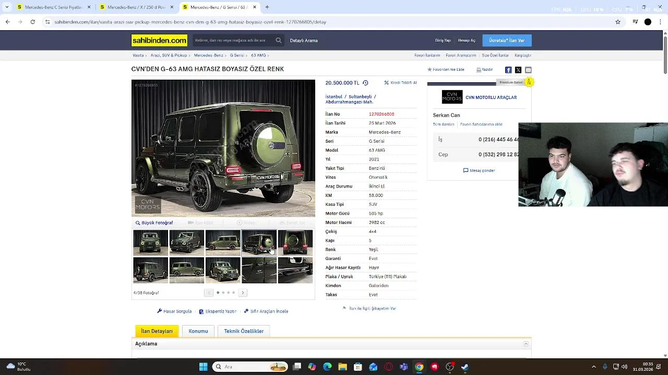Go back in browser history
Screen dimensions: 668x375
tap(7, 22)
